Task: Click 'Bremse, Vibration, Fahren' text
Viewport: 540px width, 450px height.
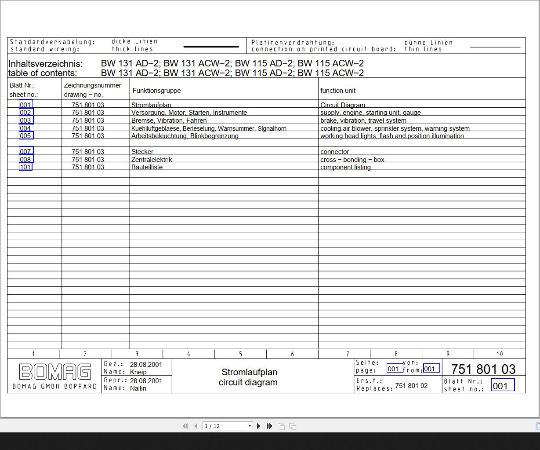Action: (x=169, y=121)
